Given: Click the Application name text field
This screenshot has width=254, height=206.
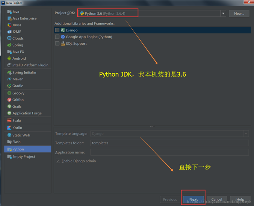Looking at the screenshot, I should [169, 152].
